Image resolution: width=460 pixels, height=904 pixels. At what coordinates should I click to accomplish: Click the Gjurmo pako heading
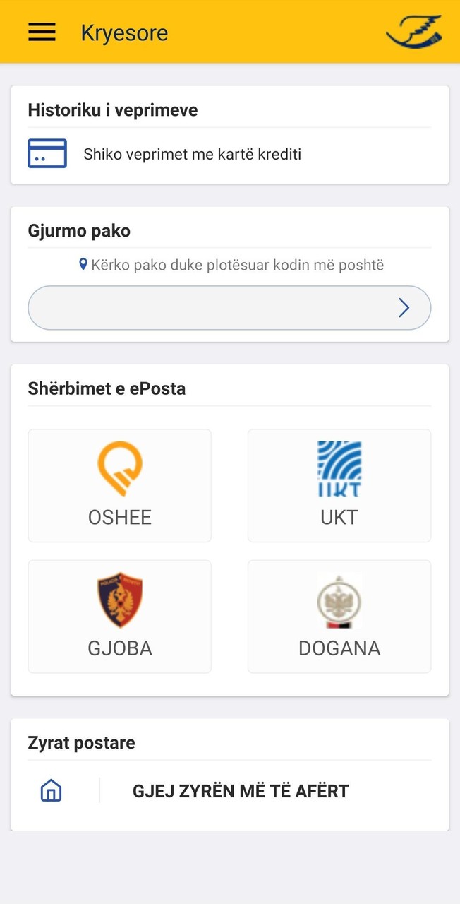tap(79, 230)
